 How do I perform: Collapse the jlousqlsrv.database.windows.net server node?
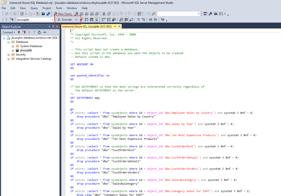4,38
